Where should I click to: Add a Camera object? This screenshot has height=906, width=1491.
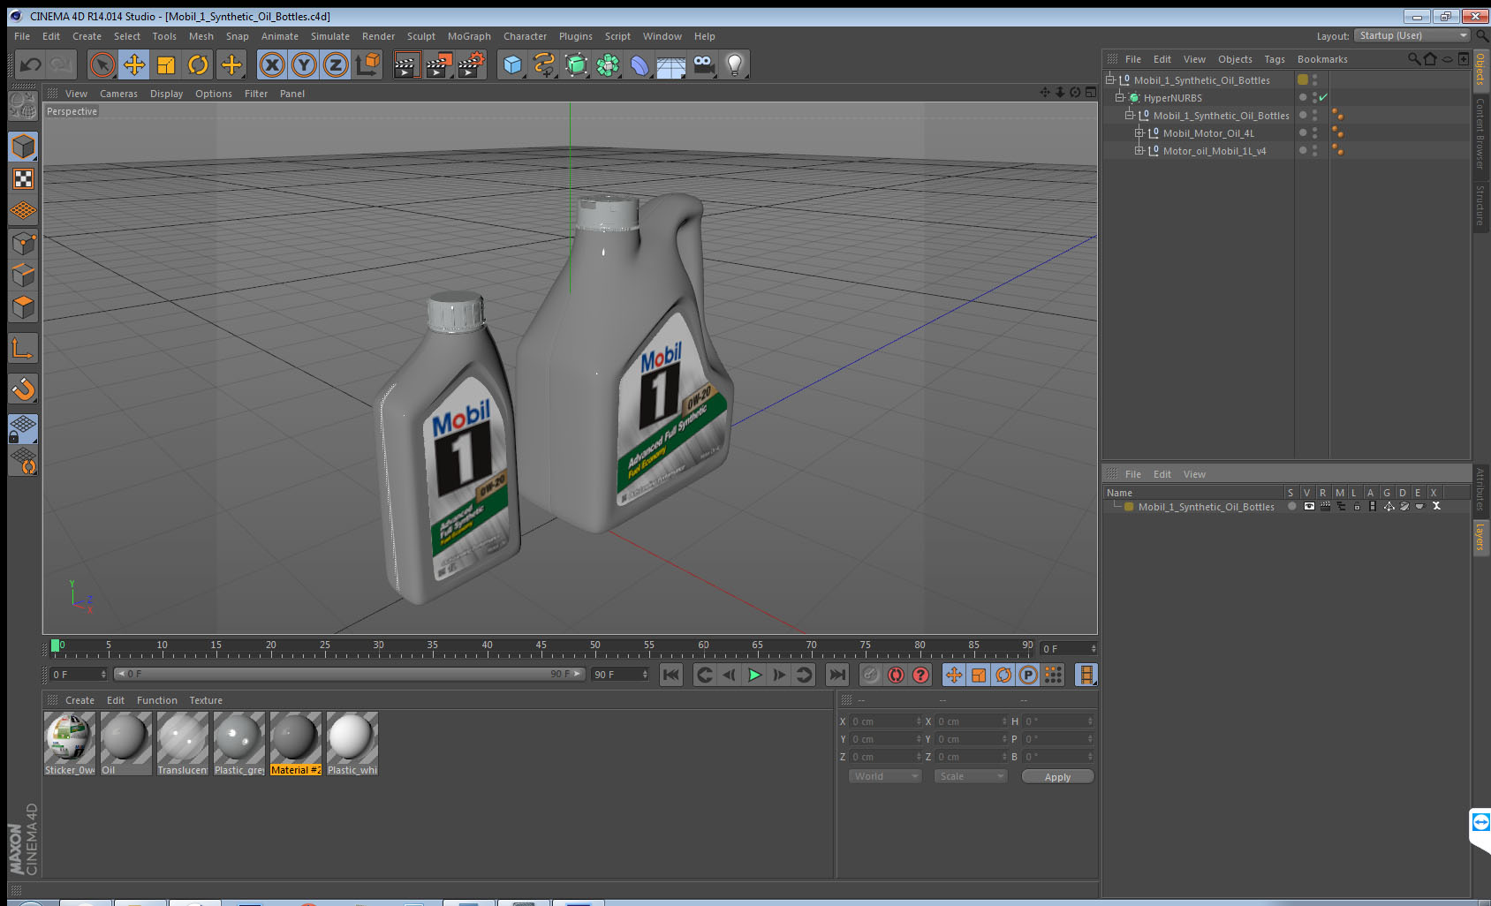coord(703,64)
